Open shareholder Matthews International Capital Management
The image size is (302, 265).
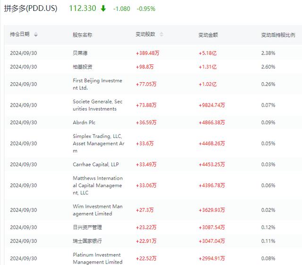click(x=98, y=185)
